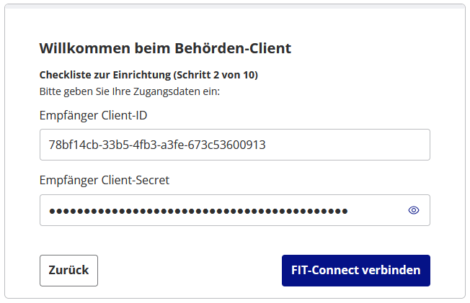Viewport: 470px width, 303px height.
Task: Go back to the previous setup step
Action: (68, 271)
